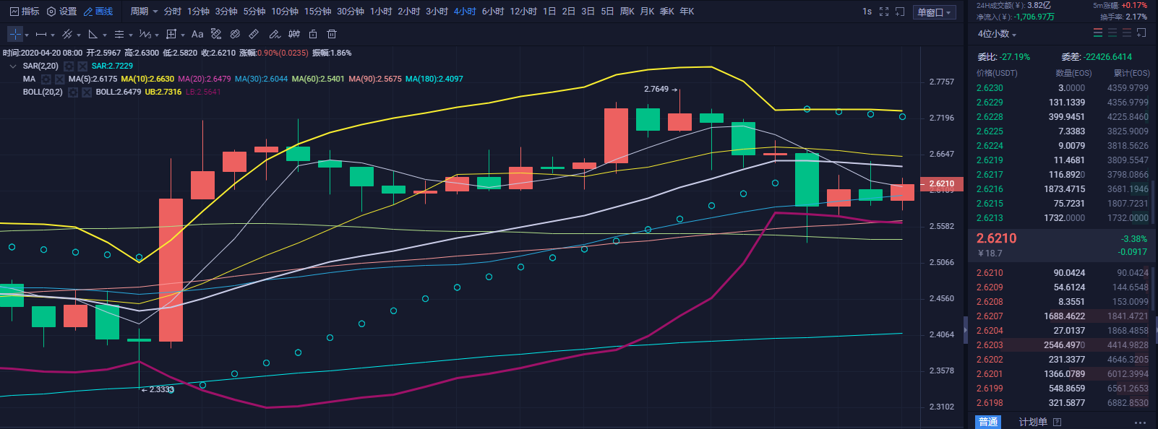
Task: Click the trash icon to delete drawings
Action: pyautogui.click(x=332, y=34)
